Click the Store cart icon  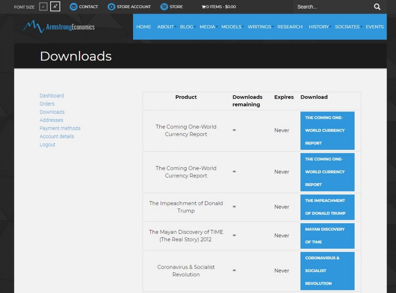[164, 7]
